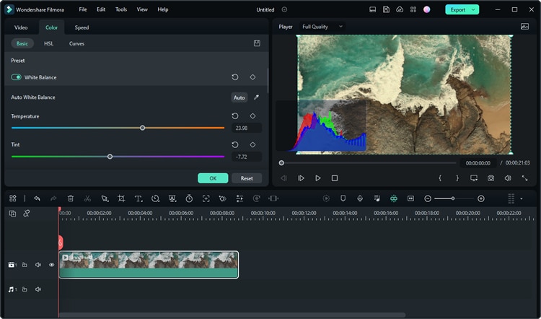
Task: Open the HSL color sub-tab
Action: coord(48,43)
